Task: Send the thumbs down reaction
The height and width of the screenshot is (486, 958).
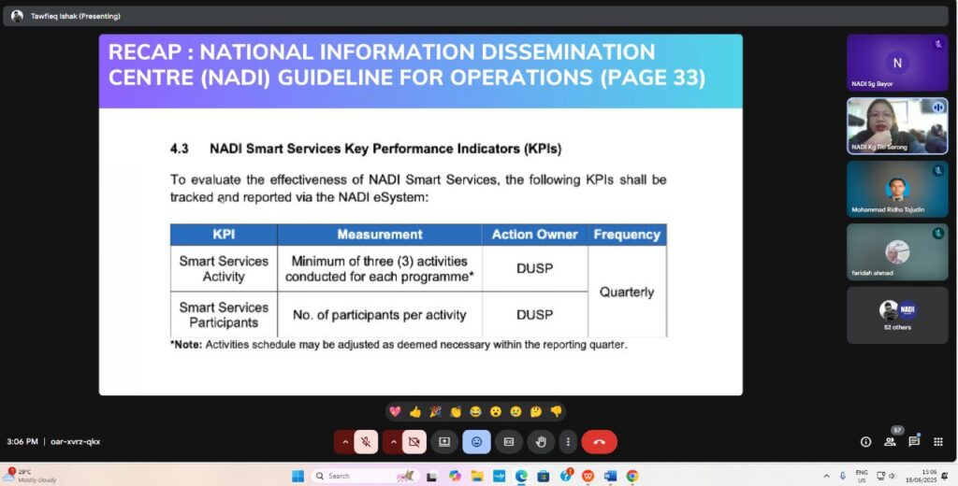Action: coord(556,411)
